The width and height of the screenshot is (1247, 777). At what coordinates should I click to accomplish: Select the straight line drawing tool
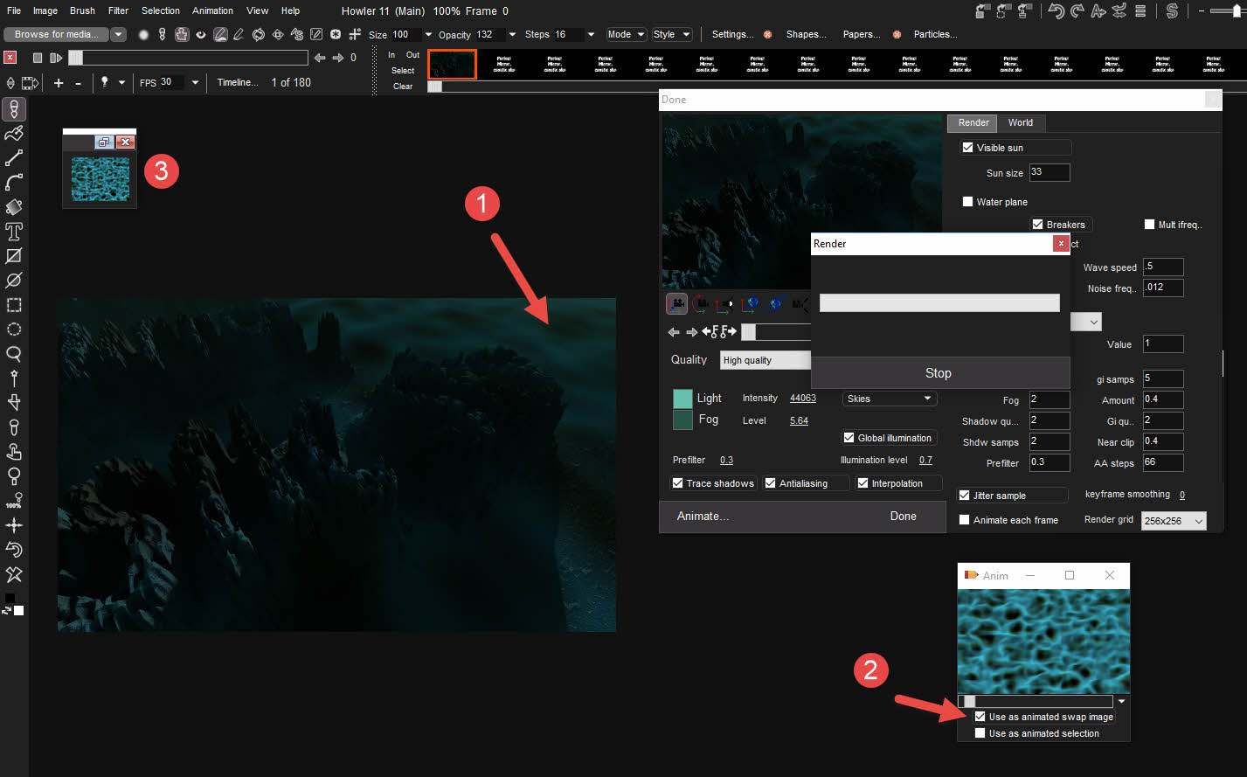(14, 158)
